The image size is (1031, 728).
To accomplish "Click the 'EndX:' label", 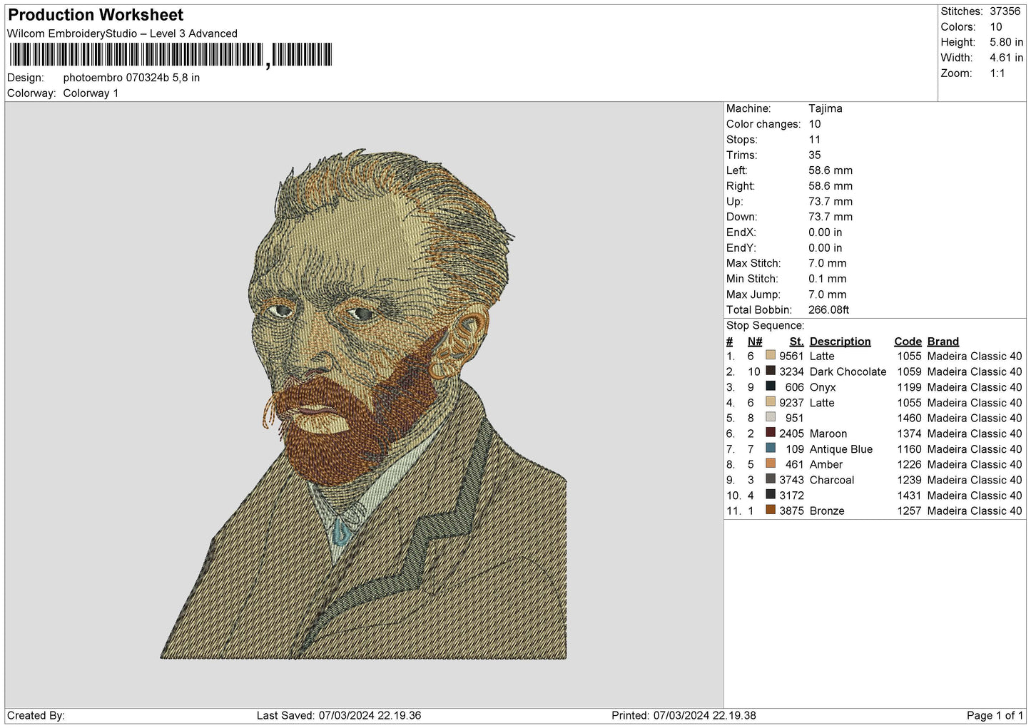I will click(741, 232).
